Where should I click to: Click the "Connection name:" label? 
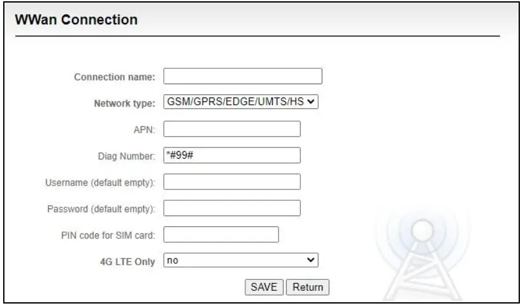[x=115, y=78]
